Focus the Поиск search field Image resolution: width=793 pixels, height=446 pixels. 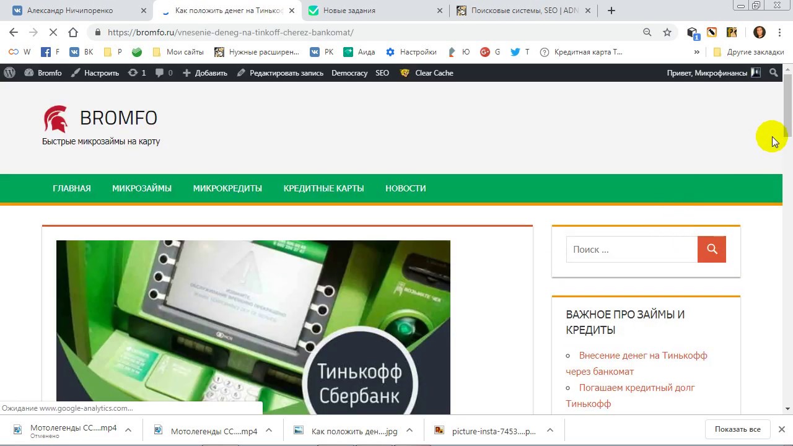631,249
